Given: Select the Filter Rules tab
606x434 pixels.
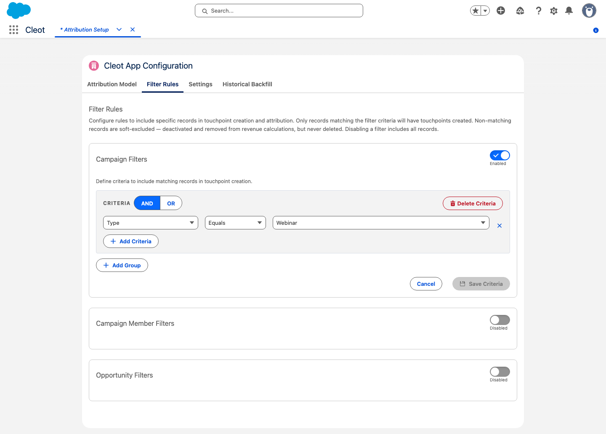Looking at the screenshot, I should (162, 84).
